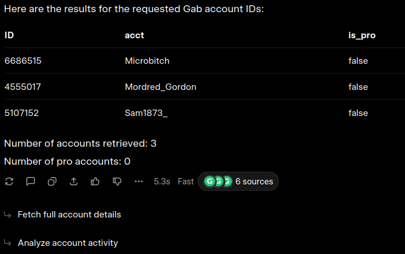Screen dimensions: 405x254
Task: Click the regenerate response icon
Action: click(x=9, y=182)
